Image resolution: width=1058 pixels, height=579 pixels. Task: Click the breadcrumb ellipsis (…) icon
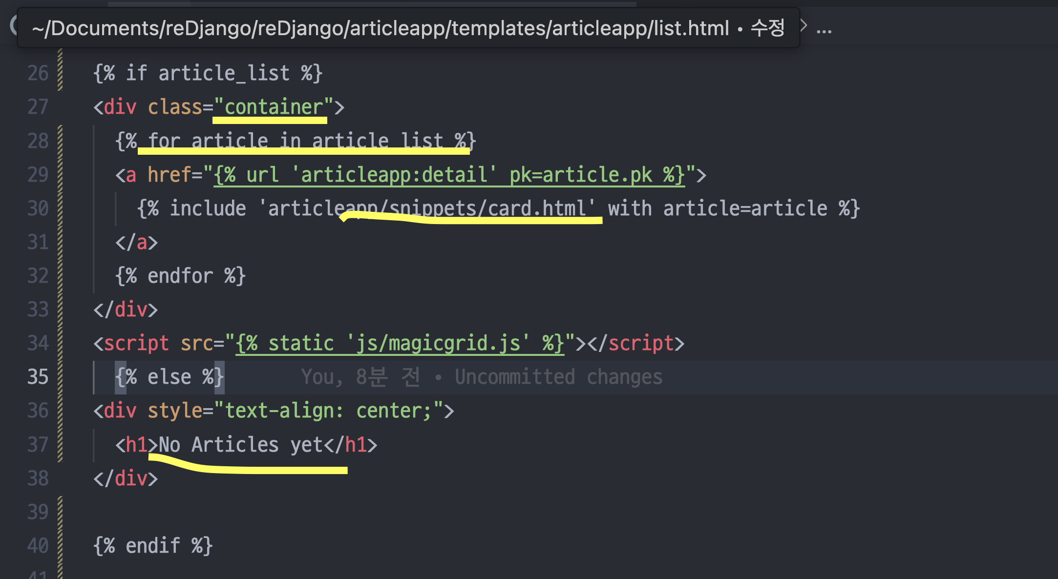point(824,31)
